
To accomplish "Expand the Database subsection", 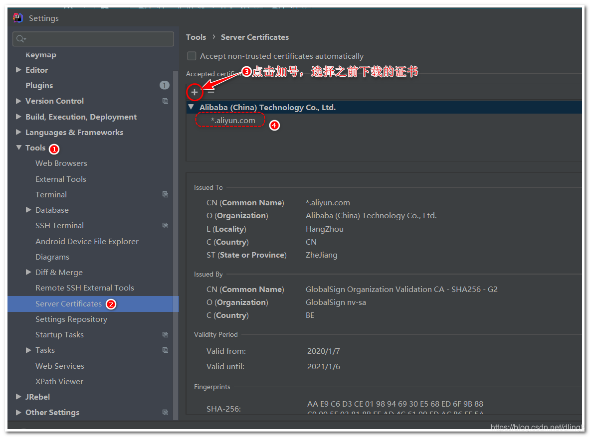I will coord(28,210).
